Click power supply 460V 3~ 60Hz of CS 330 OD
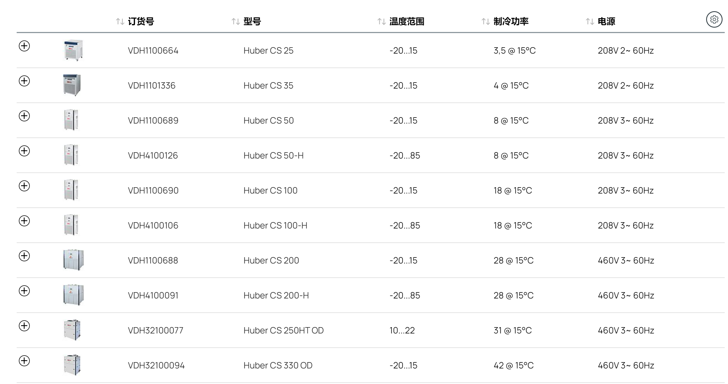 click(x=626, y=365)
